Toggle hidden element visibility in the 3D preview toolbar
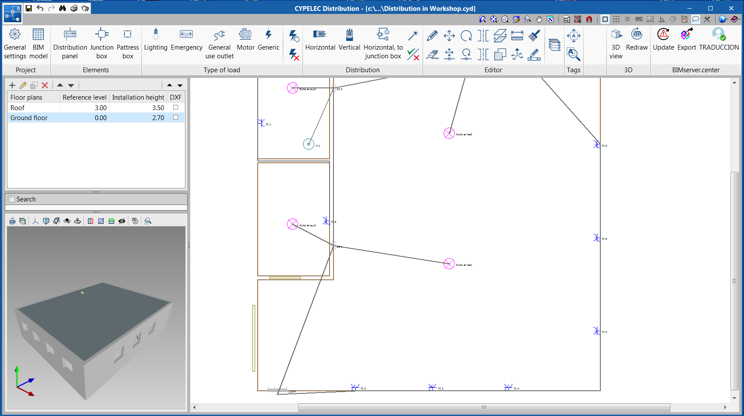 pos(122,221)
